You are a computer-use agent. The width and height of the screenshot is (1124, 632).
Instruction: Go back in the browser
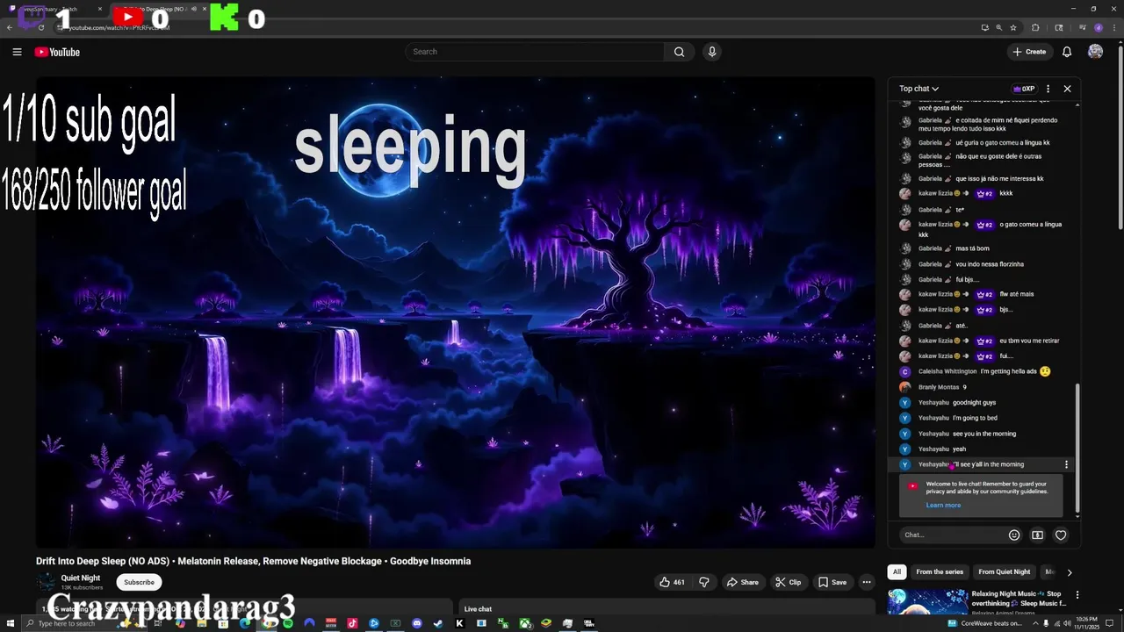click(10, 27)
